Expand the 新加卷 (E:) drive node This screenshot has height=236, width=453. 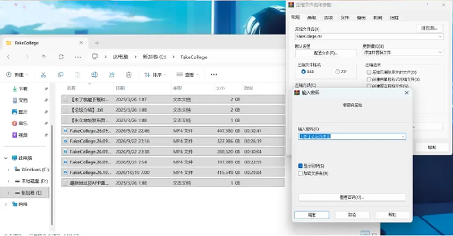click(8, 193)
